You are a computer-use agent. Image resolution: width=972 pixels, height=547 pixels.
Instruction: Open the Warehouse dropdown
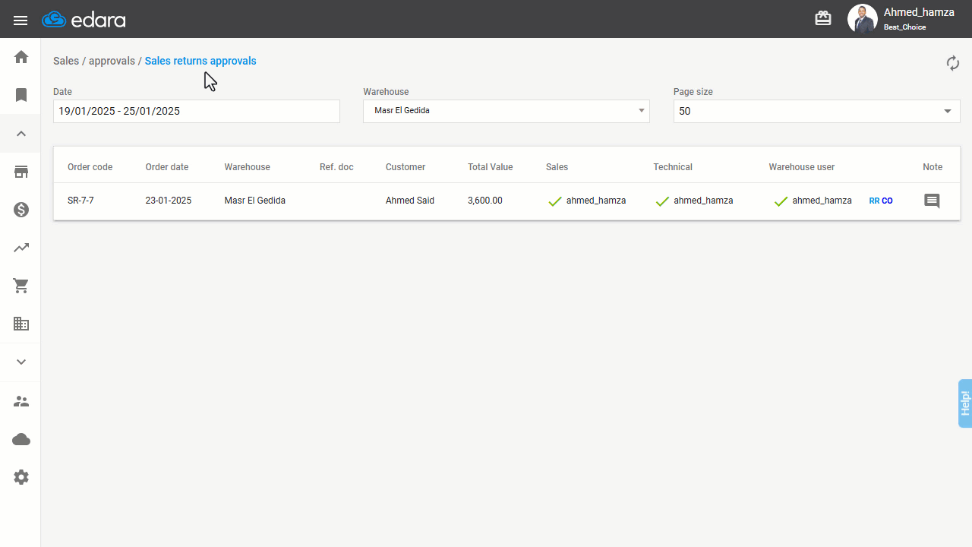tap(507, 111)
